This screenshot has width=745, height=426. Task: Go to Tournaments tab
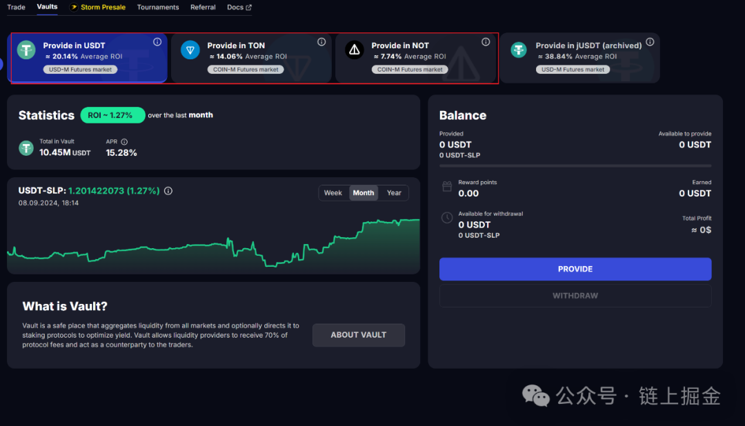(158, 7)
